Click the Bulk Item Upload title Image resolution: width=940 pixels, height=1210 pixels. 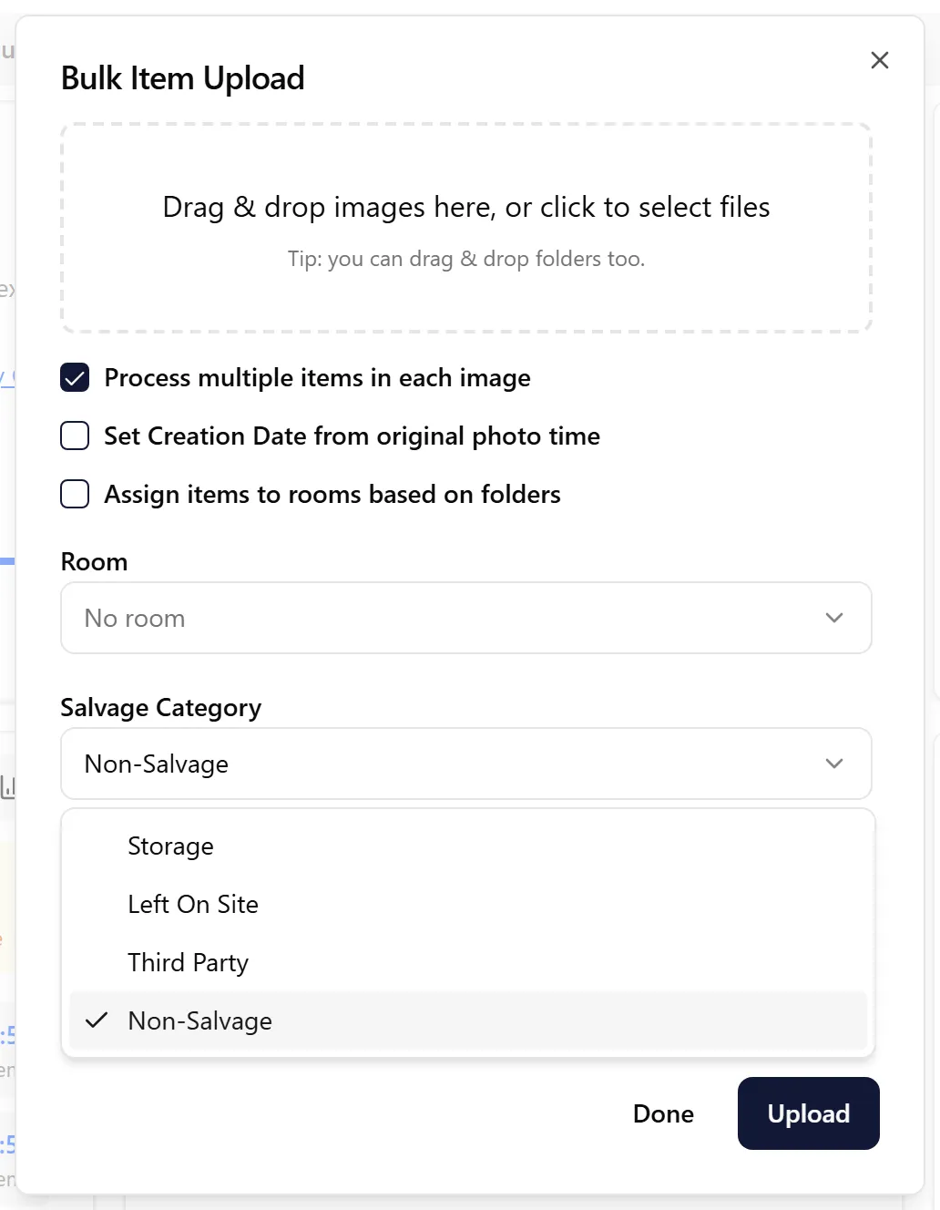(x=183, y=78)
